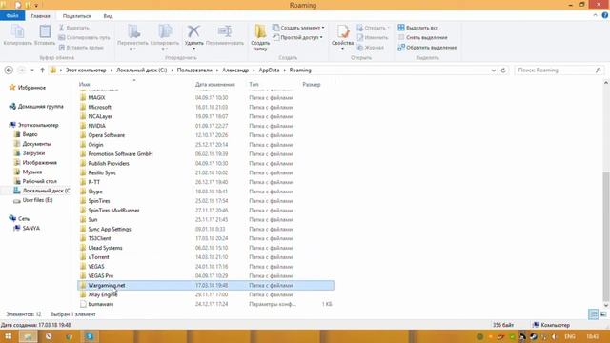Click Александр in the address breadcrumb

[x=235, y=71]
